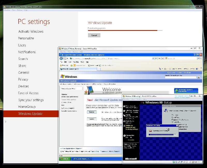Close the Windows 98 Setup progress dialog

click(x=177, y=125)
